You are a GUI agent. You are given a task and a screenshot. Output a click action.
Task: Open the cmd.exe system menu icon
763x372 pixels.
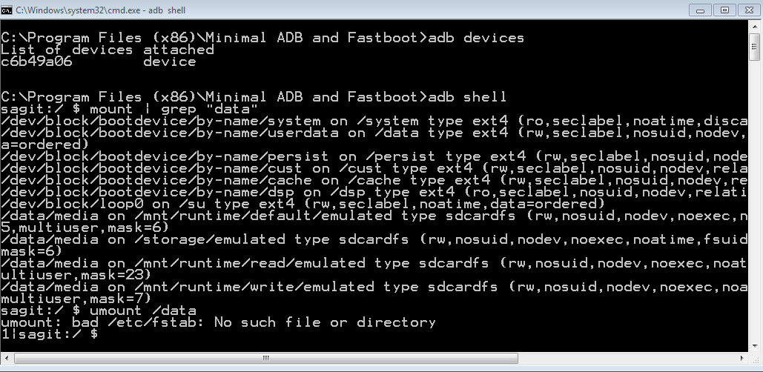tap(8, 10)
